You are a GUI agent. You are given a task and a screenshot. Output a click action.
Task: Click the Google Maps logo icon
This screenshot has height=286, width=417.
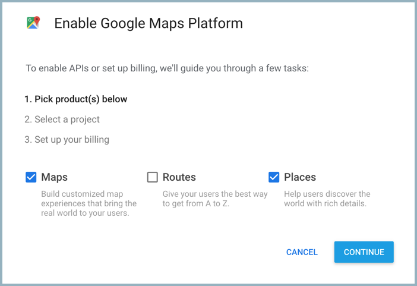point(33,23)
